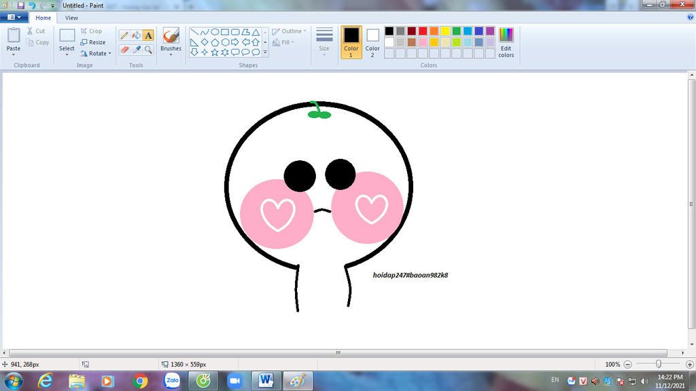The width and height of the screenshot is (696, 391).
Task: Click the zoom slider handle
Action: (658, 364)
